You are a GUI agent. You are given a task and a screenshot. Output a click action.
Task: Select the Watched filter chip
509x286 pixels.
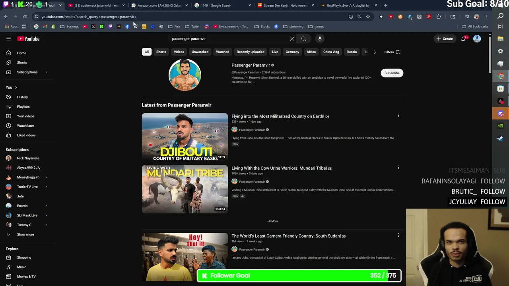[x=223, y=52]
